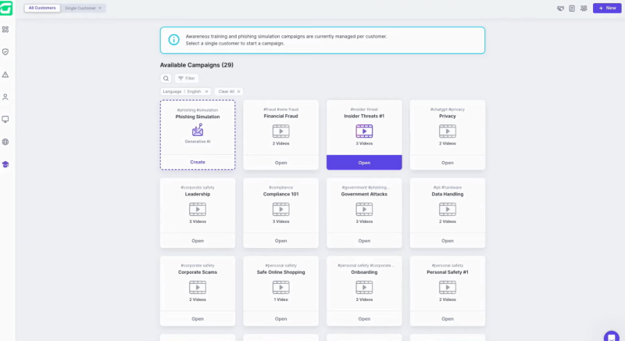Click the info icon in the banner
625x341 pixels.
pyautogui.click(x=173, y=39)
